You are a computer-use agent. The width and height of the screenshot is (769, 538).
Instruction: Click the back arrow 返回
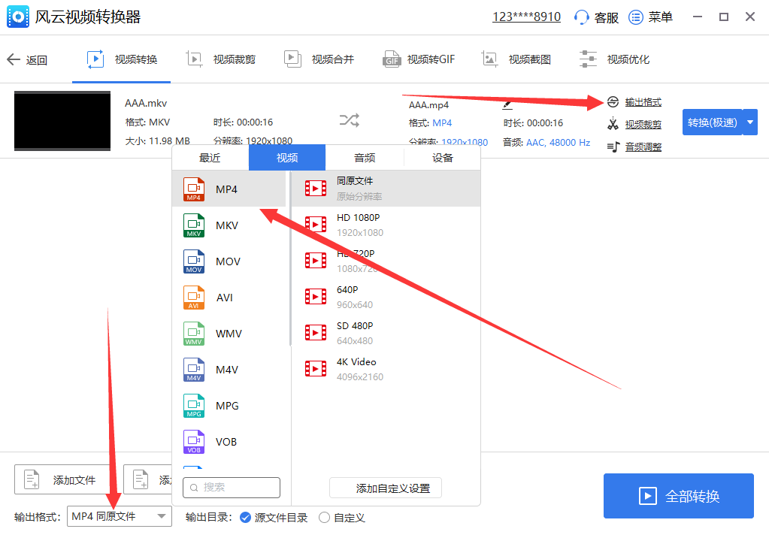[27, 60]
